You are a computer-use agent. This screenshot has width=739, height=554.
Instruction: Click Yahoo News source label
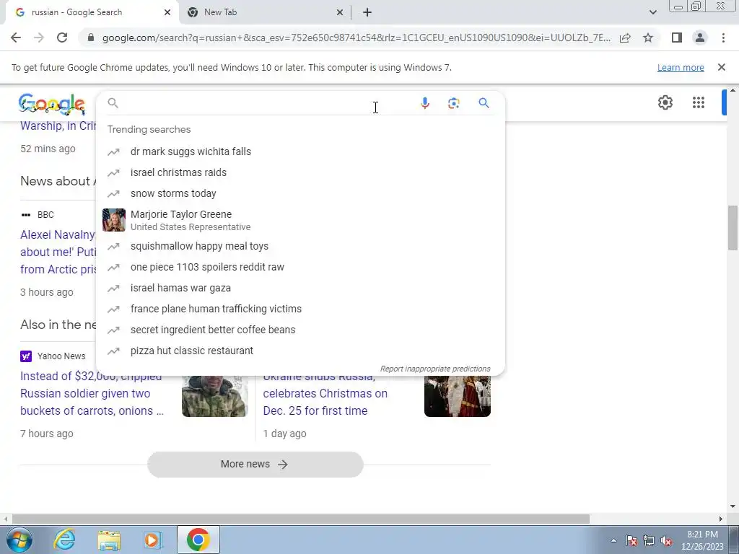tap(61, 356)
